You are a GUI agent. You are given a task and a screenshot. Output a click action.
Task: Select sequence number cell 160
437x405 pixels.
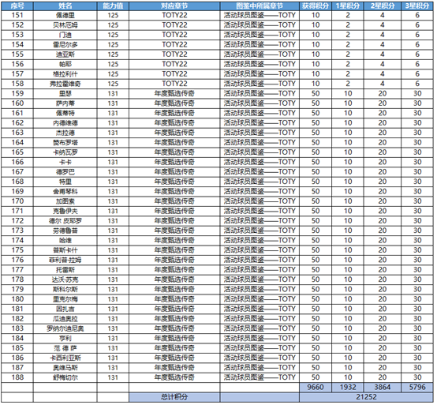pos(17,103)
